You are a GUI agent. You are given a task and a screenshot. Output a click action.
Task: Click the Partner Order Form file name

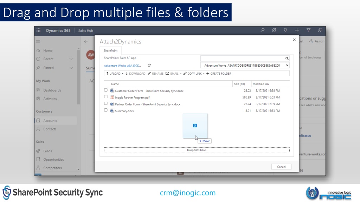pyautogui.click(x=148, y=104)
